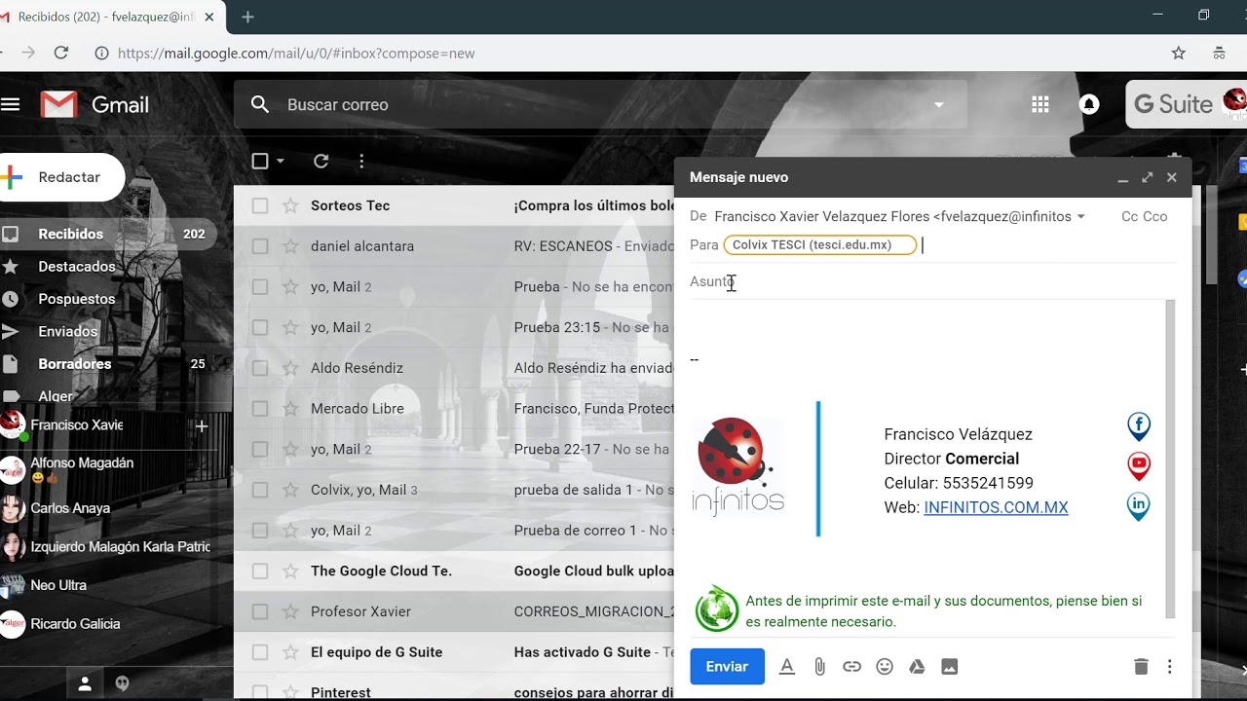Minimize the Mensaje nuevo compose window

coord(1122,178)
